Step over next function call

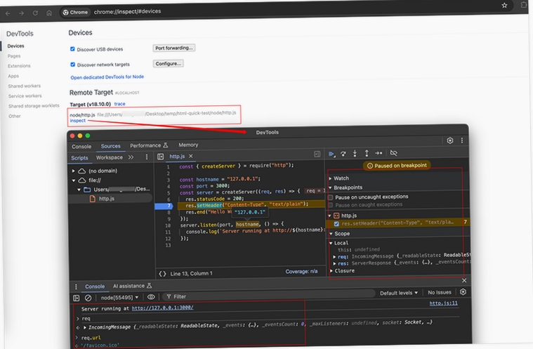pyautogui.click(x=343, y=154)
